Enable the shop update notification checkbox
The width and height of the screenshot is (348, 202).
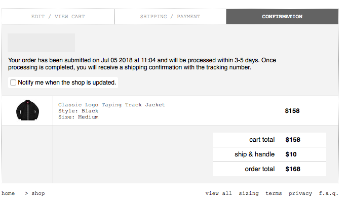(x=13, y=83)
